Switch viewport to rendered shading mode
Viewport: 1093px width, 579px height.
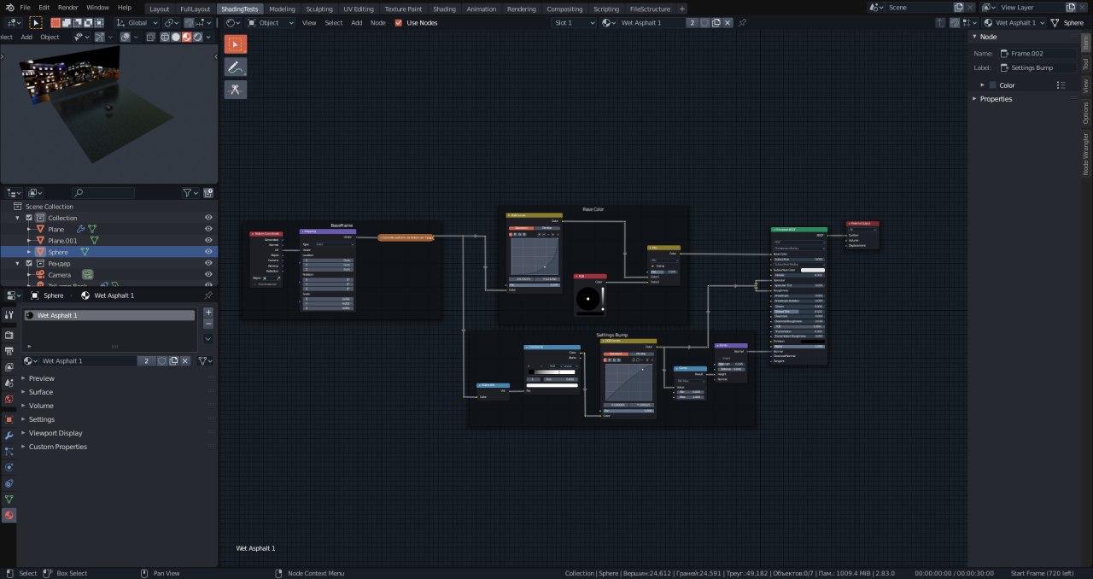(x=198, y=37)
